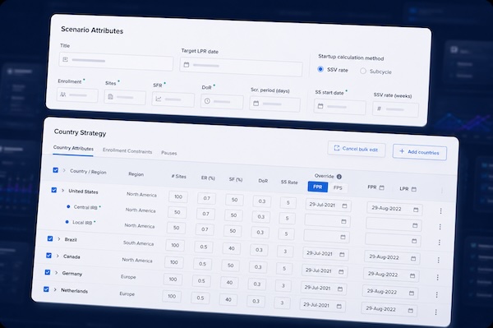Collapse the United States row chevron
The height and width of the screenshot is (328, 493).
[x=62, y=190]
